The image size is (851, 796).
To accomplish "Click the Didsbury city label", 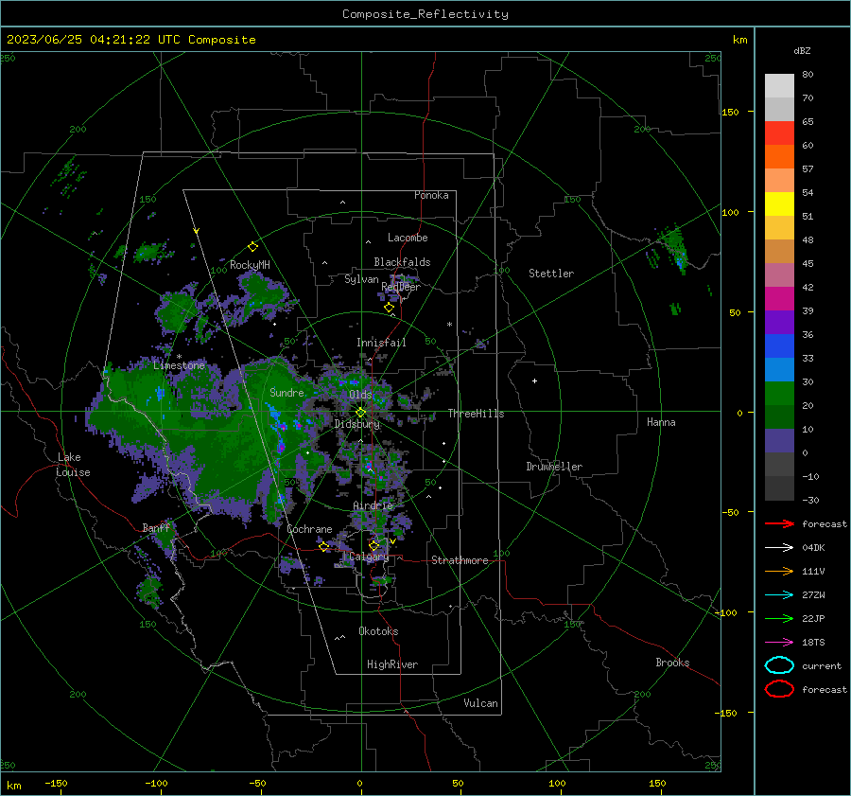I will coord(357,424).
